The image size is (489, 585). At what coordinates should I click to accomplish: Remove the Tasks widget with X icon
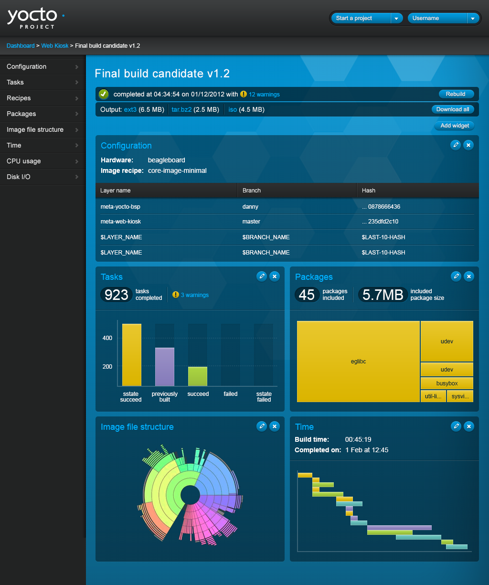point(274,276)
